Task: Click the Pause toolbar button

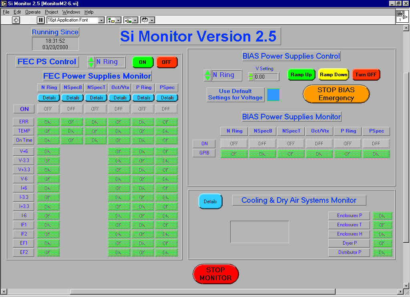Action: pyautogui.click(x=41, y=20)
